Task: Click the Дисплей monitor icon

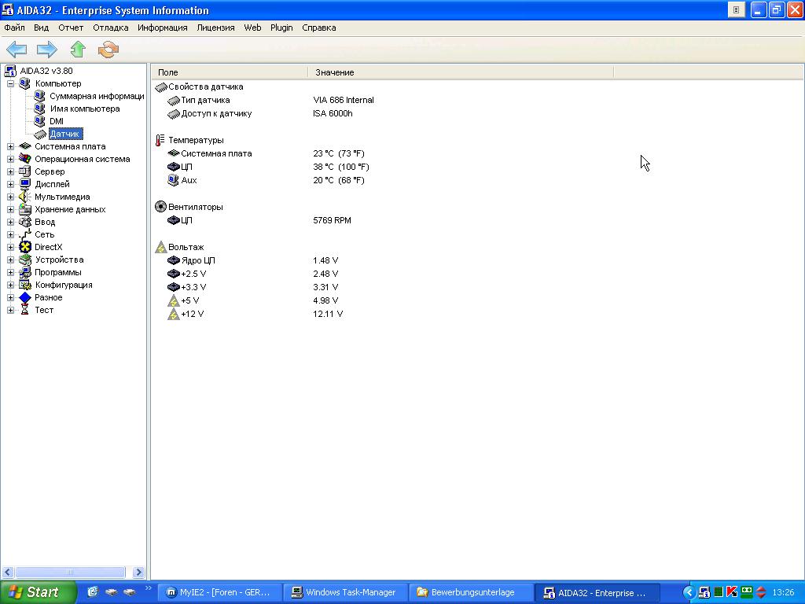Action: click(x=24, y=184)
